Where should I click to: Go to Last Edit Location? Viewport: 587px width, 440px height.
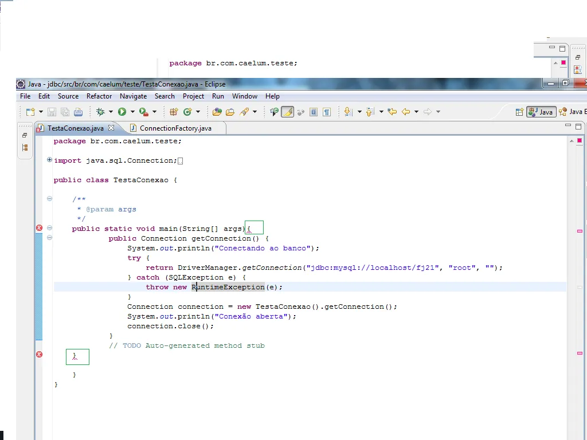pos(392,112)
